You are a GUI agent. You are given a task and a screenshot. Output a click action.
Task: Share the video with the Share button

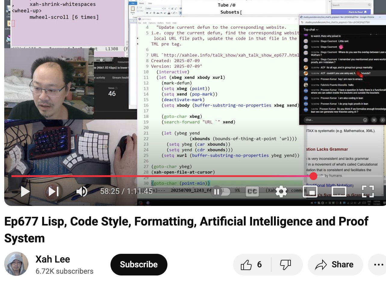coord(335,265)
